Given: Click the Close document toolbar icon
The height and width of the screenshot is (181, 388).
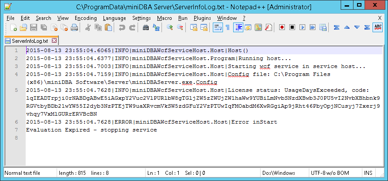Looking at the screenshot, I should [x=54, y=27].
